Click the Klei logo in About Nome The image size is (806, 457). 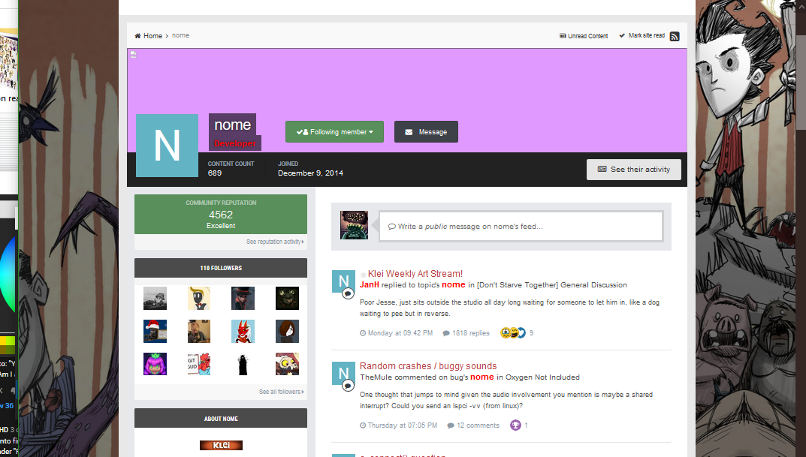(221, 445)
